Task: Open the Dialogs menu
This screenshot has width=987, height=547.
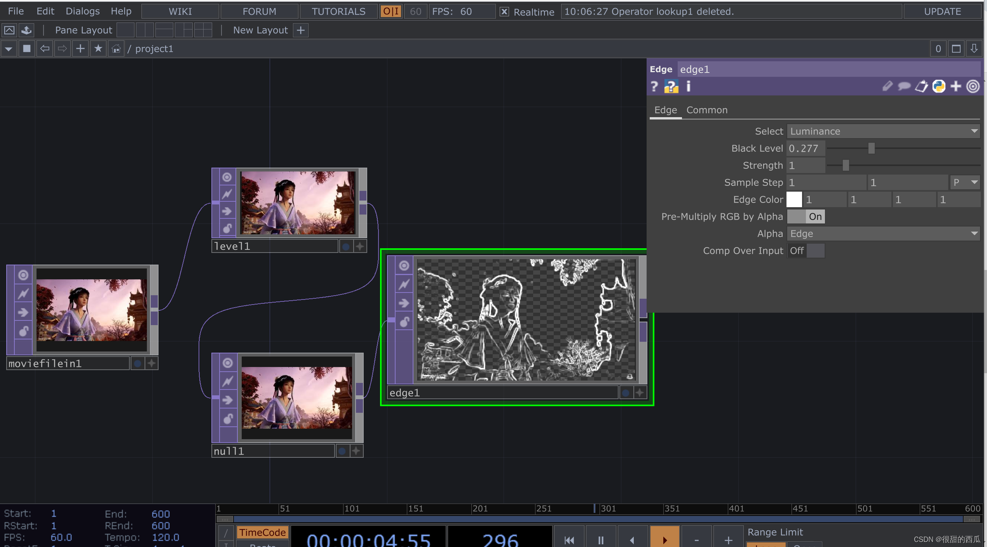Action: tap(82, 11)
